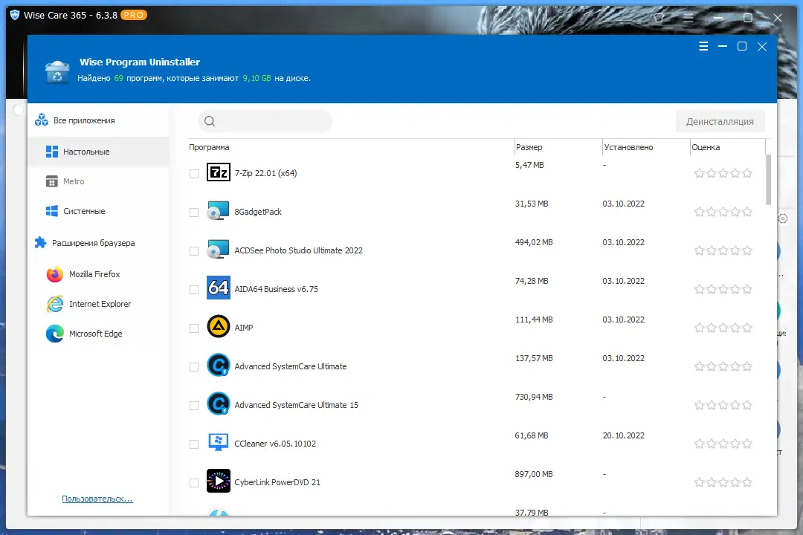Screen dimensions: 803x535
Task: Check the 7-Zip 22.01 checkbox
Action: click(194, 174)
